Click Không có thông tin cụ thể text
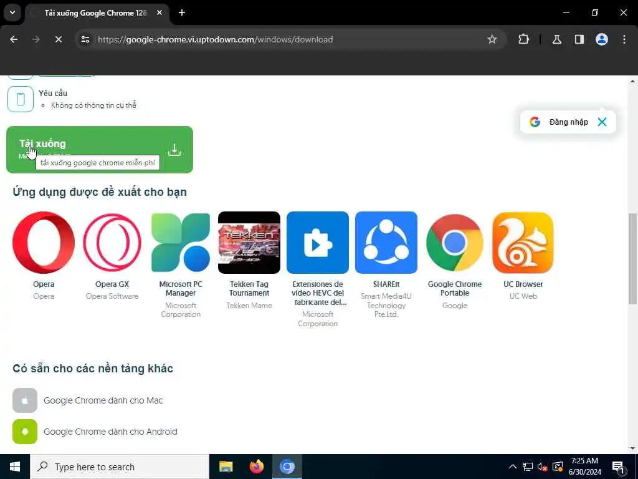638x479 pixels. point(93,105)
